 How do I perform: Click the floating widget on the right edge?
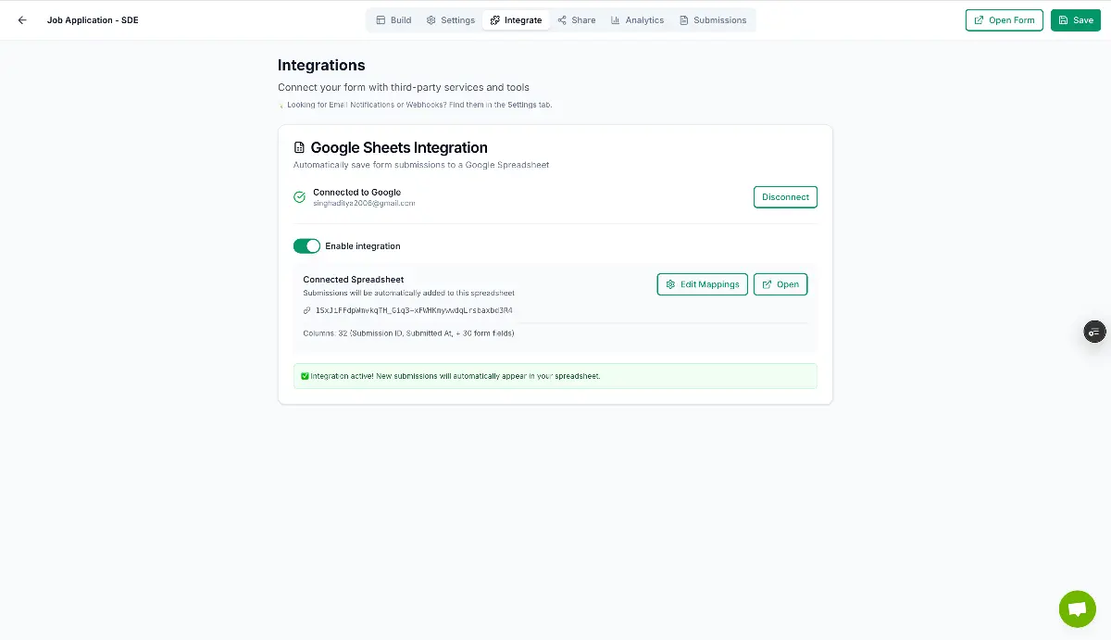[x=1094, y=332]
